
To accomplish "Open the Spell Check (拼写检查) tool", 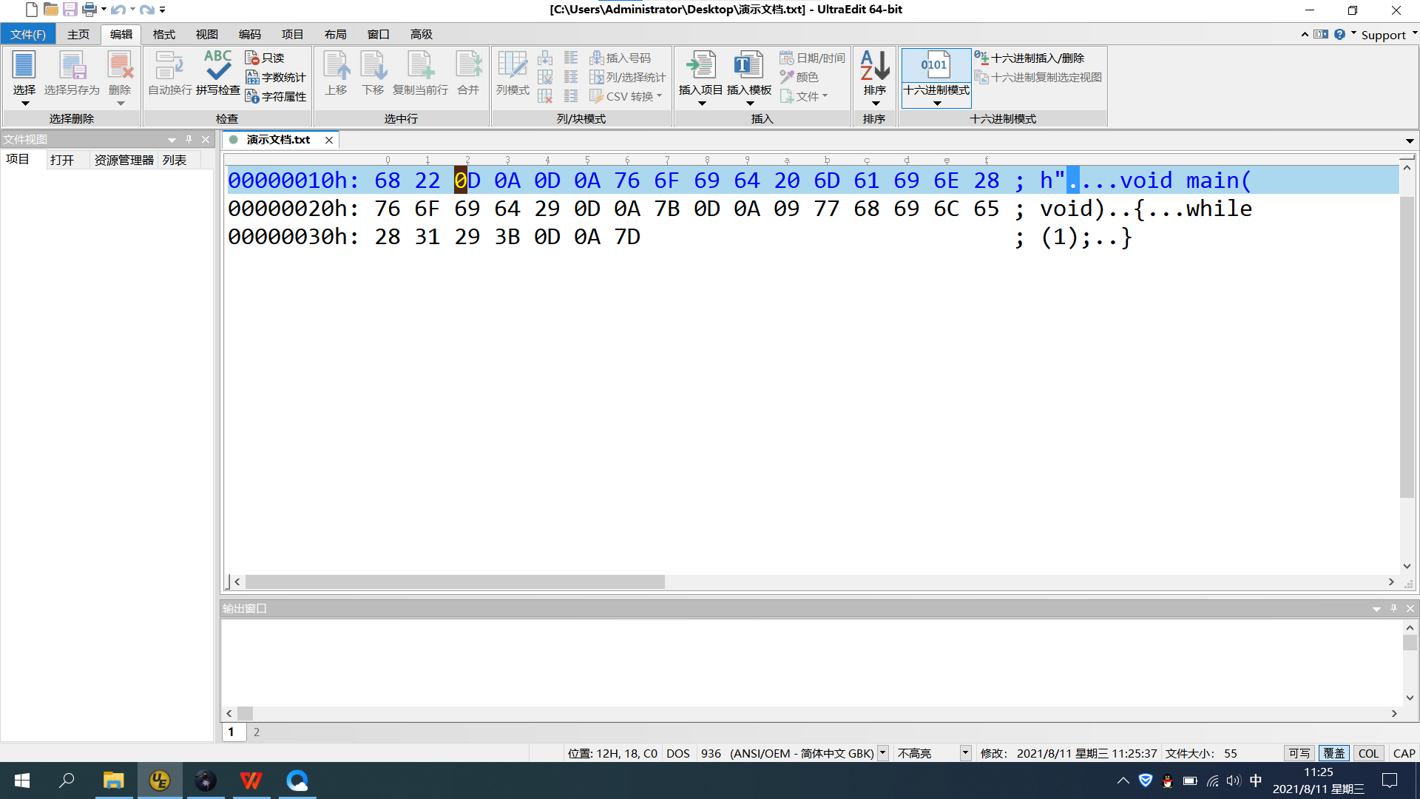I will [x=217, y=73].
